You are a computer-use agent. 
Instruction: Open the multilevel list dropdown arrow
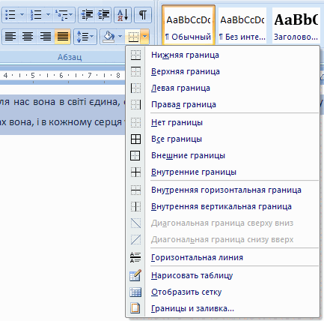71,15
